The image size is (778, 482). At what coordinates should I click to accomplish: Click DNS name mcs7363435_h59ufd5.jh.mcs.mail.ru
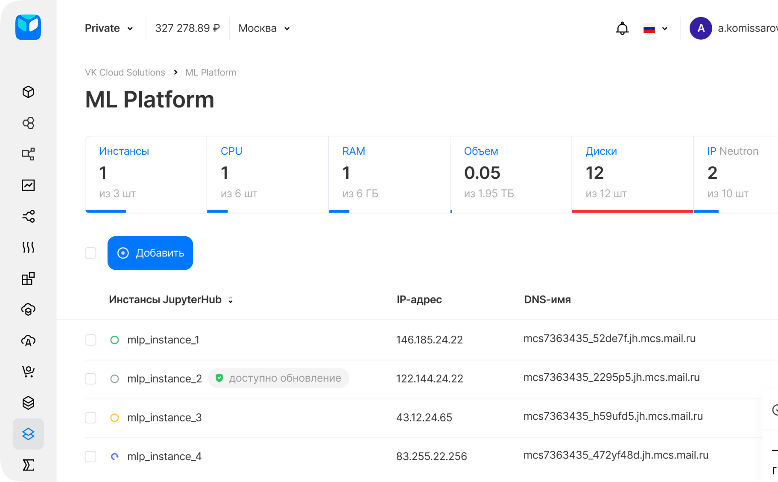click(x=613, y=416)
